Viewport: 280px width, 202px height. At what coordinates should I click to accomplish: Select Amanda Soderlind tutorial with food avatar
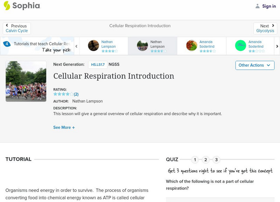point(191,46)
